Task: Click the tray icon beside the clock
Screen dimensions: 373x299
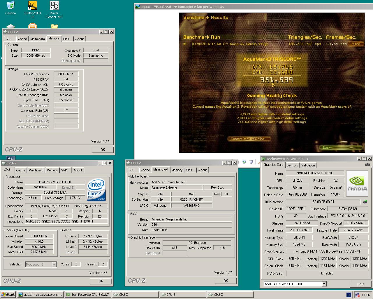Action: coord(358,295)
